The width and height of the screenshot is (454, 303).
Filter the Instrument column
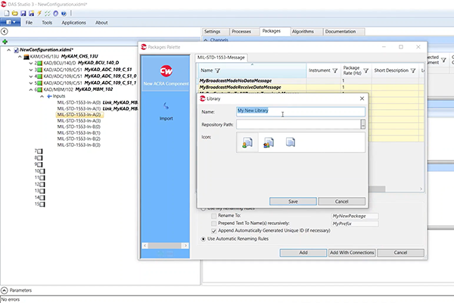coord(335,70)
